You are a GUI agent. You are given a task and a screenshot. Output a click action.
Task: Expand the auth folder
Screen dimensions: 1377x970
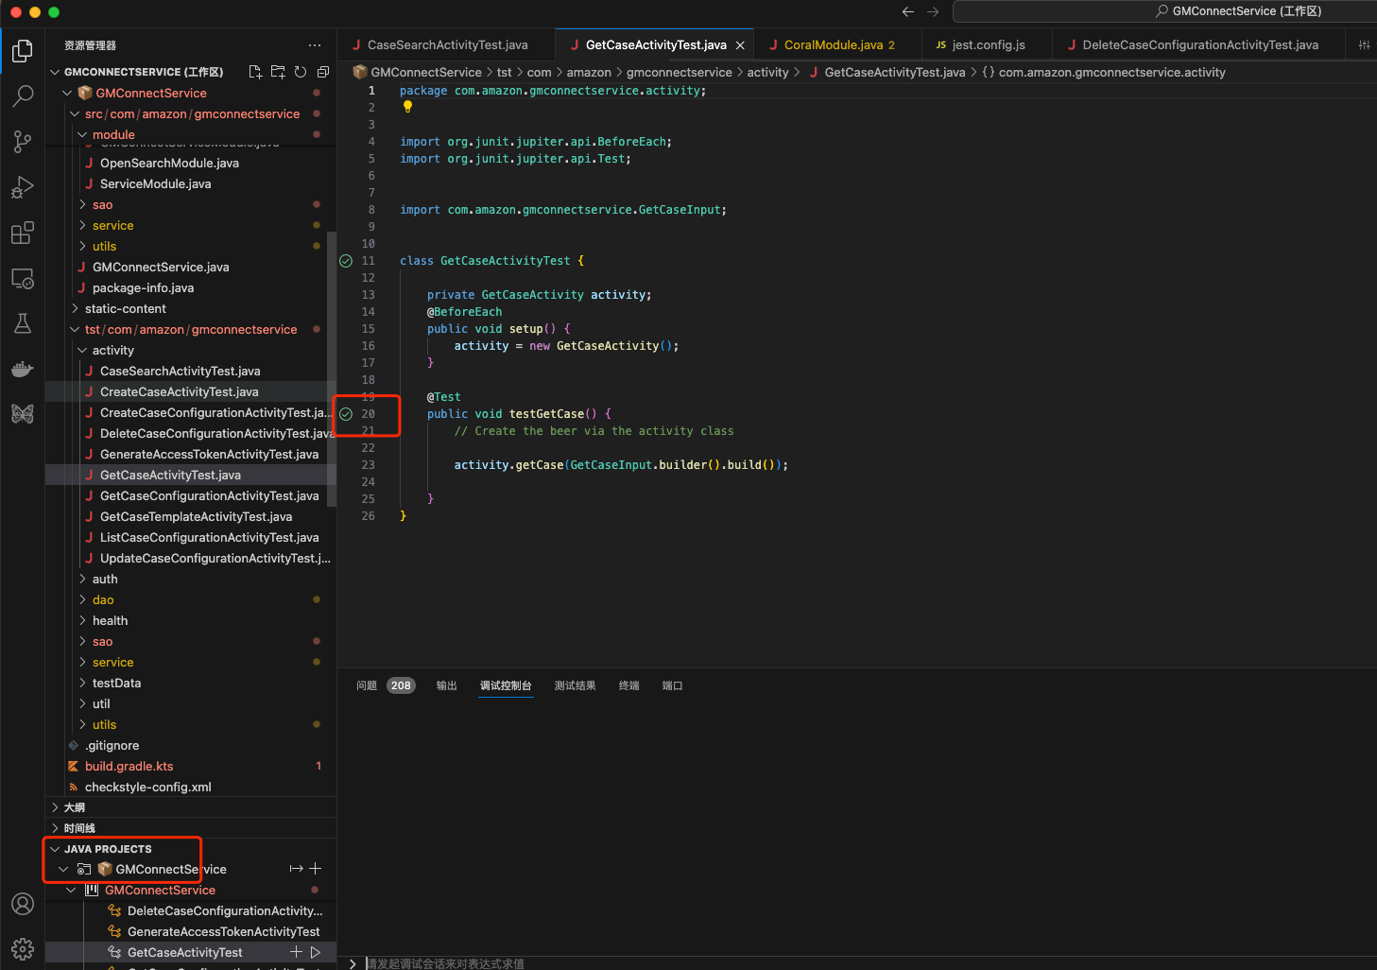[x=82, y=579]
